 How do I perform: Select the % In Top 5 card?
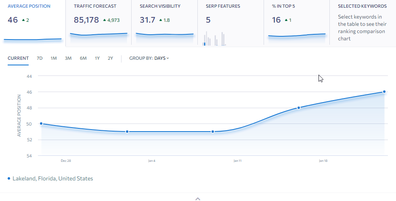(296, 22)
